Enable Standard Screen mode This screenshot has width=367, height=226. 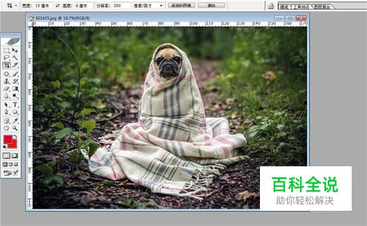[5, 164]
